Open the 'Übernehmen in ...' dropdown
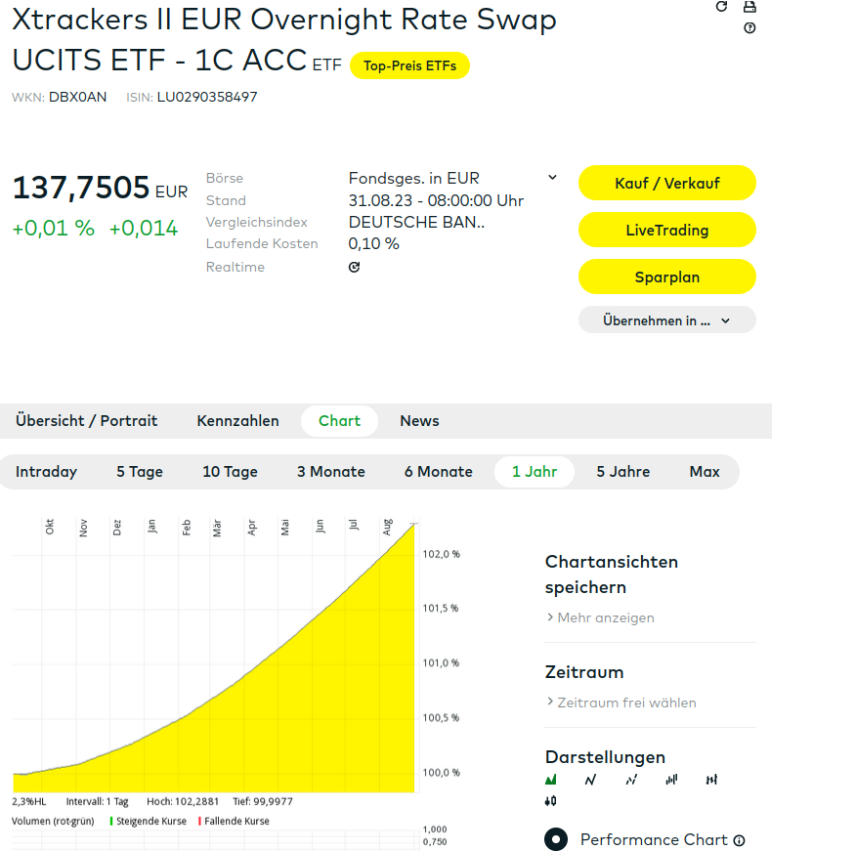Viewport: 856px width, 851px height. 667,320
